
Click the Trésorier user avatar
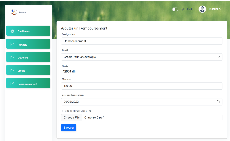[x=202, y=9]
